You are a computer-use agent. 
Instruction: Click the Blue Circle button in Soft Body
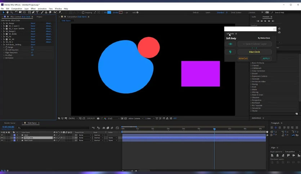[x=255, y=52]
